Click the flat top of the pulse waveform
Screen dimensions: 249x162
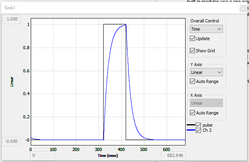tap(112, 24)
